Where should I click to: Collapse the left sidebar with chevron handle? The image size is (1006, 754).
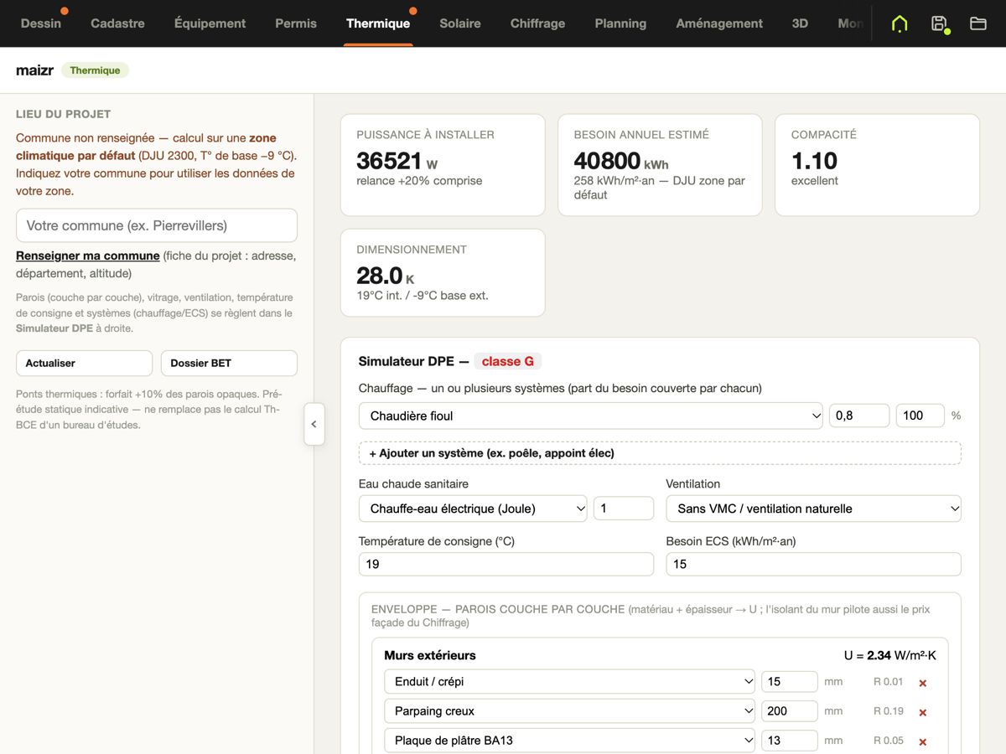pos(314,424)
